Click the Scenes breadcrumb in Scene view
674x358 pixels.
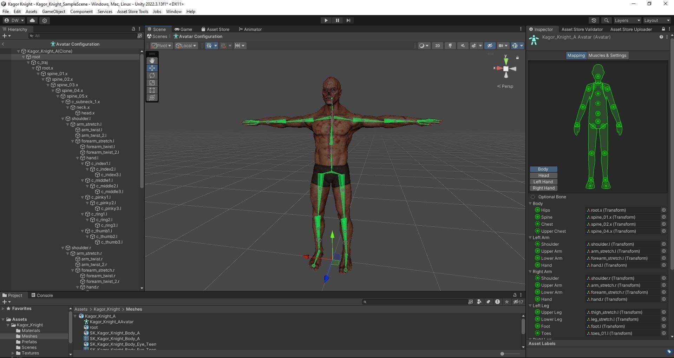point(157,37)
